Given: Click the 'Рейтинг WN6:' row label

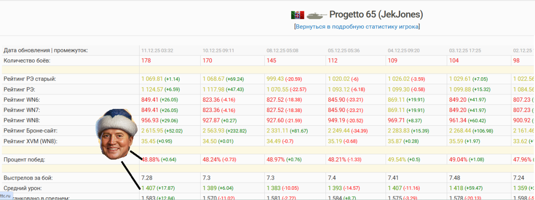Looking at the screenshot, I should click(x=22, y=100).
